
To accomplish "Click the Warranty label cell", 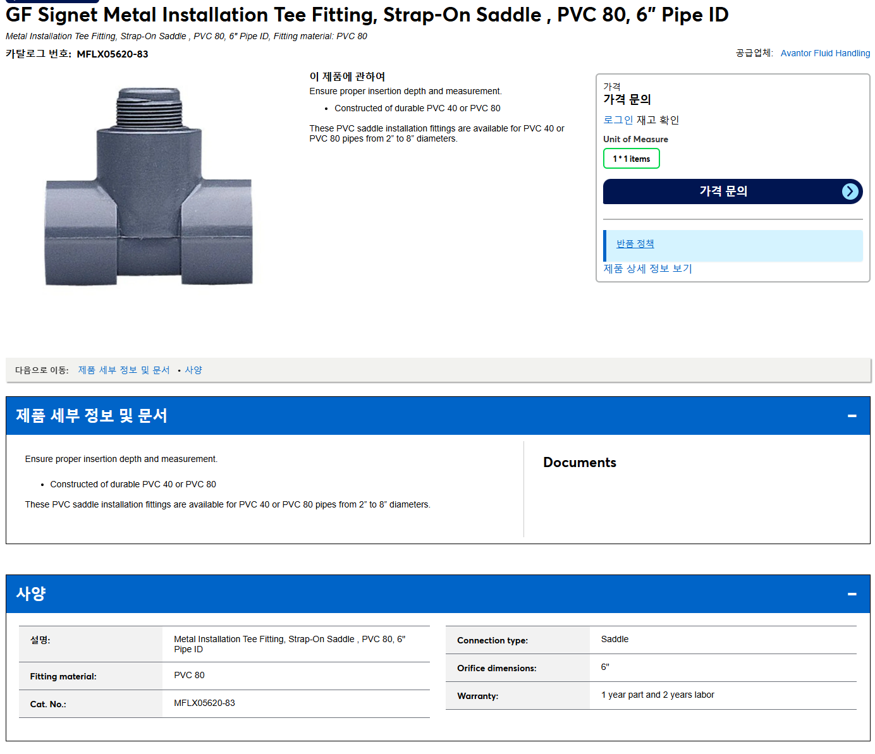I will [x=518, y=696].
